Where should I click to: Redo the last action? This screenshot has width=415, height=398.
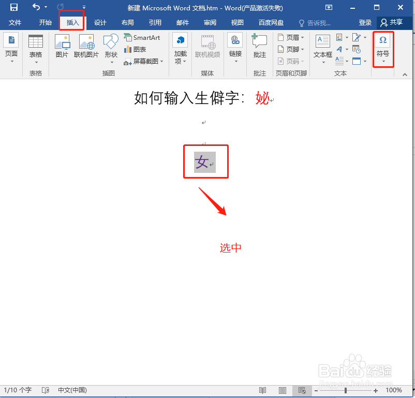[61, 7]
